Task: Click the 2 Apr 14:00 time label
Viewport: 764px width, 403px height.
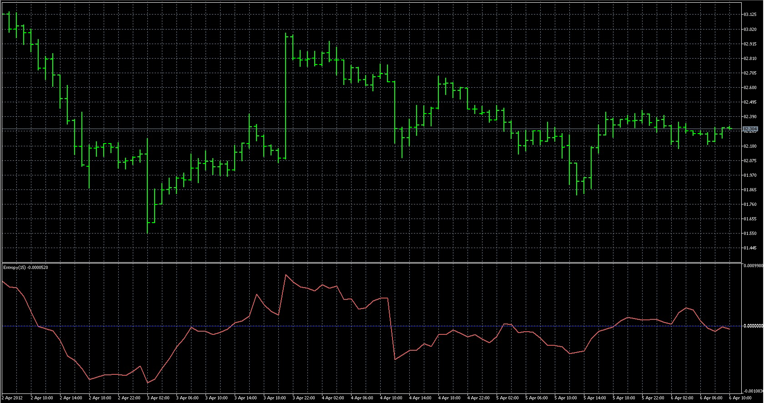Action: (71, 398)
